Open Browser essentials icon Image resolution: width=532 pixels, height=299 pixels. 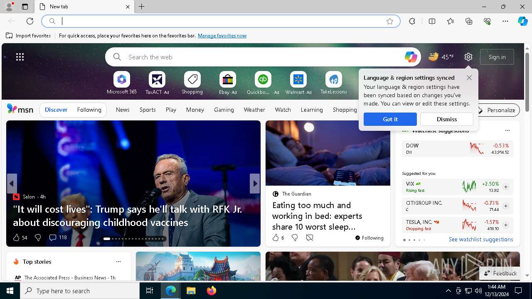point(487,21)
